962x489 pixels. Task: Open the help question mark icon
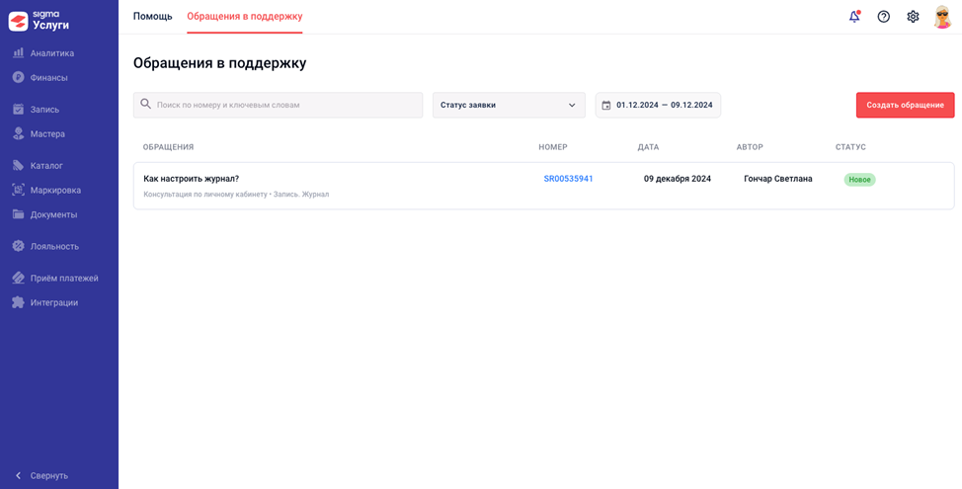[x=883, y=17]
